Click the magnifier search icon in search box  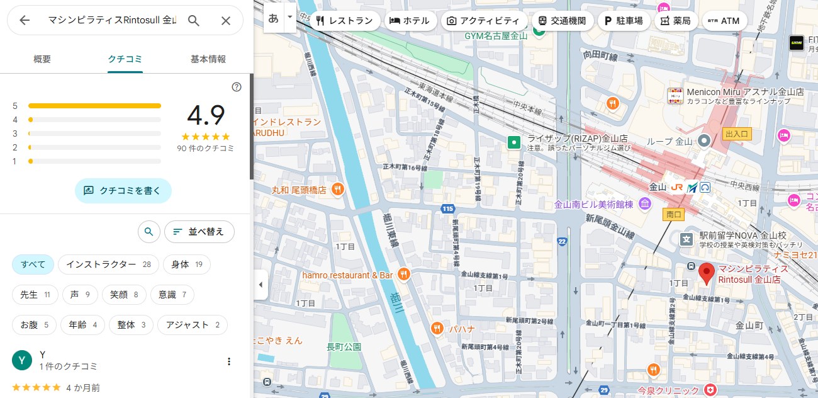194,21
